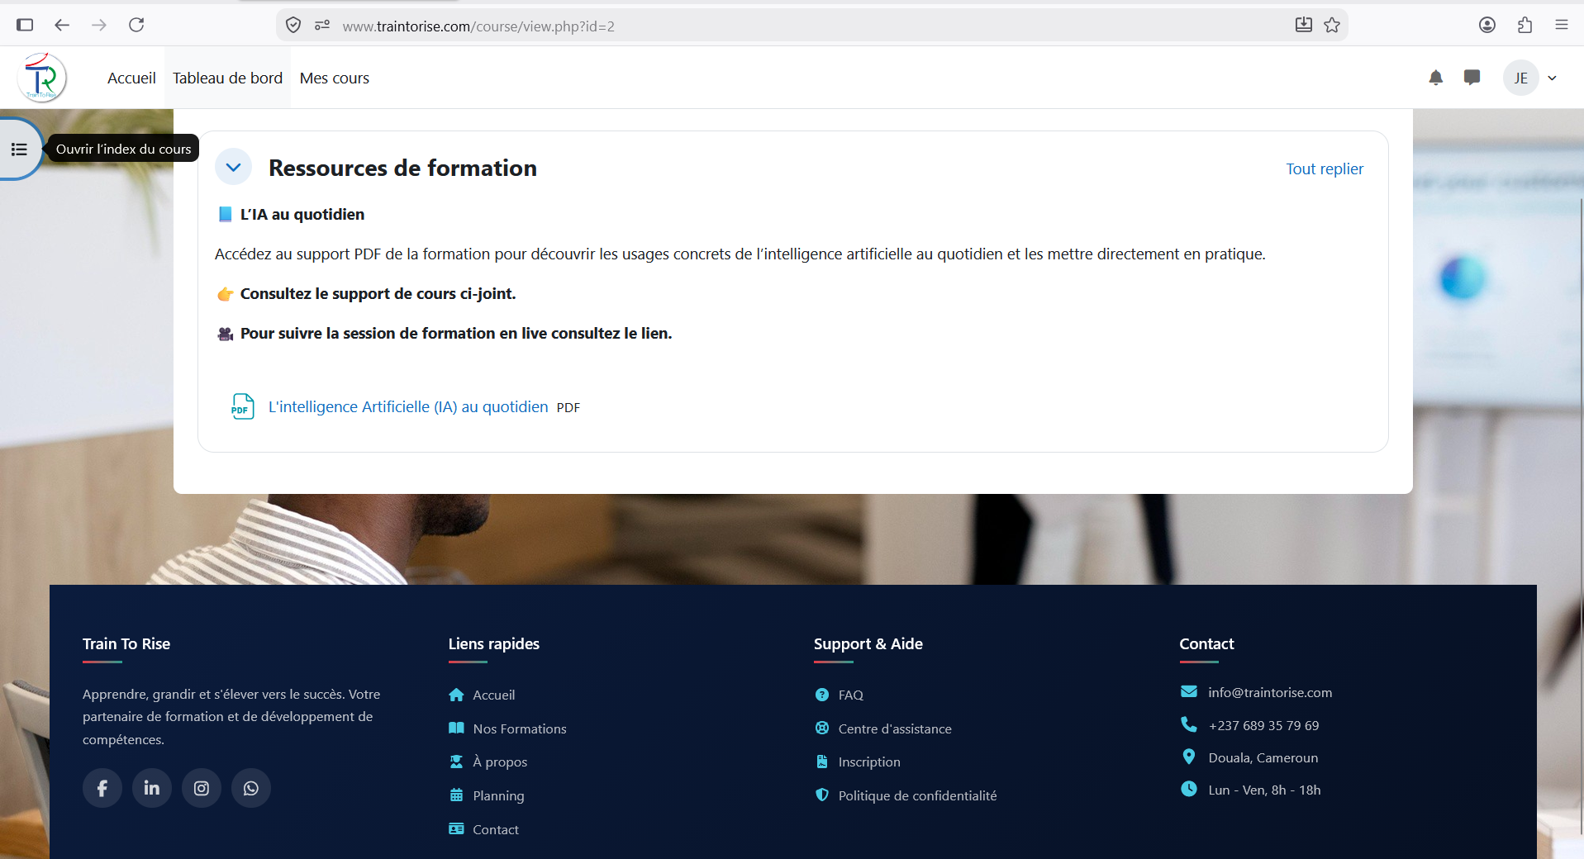The image size is (1584, 859).
Task: Click the page vertical scrollbar
Action: 1581,516
